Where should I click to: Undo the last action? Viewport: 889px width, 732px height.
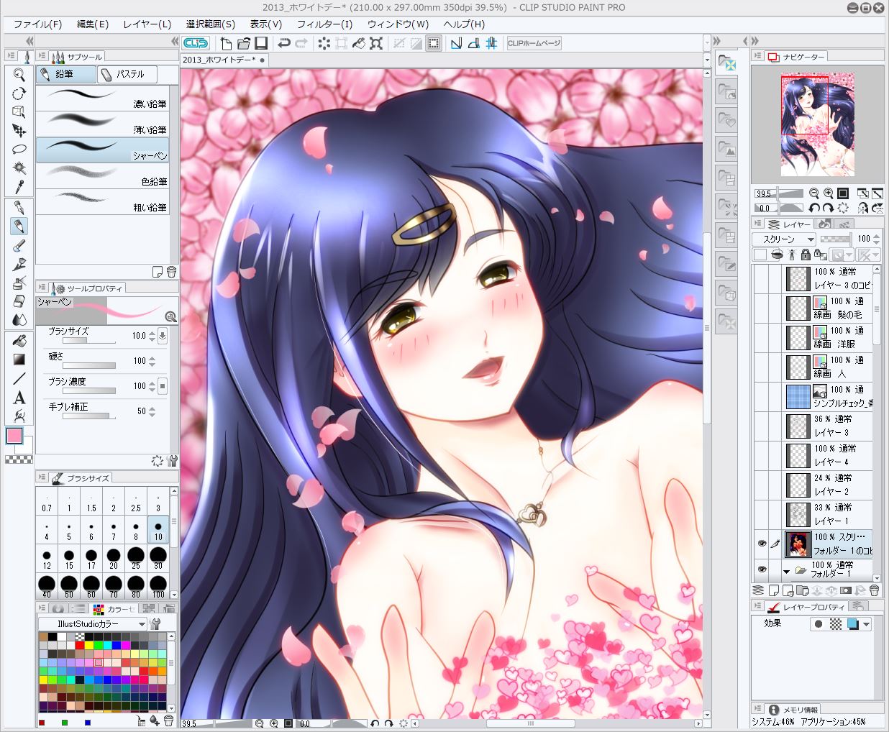click(283, 43)
